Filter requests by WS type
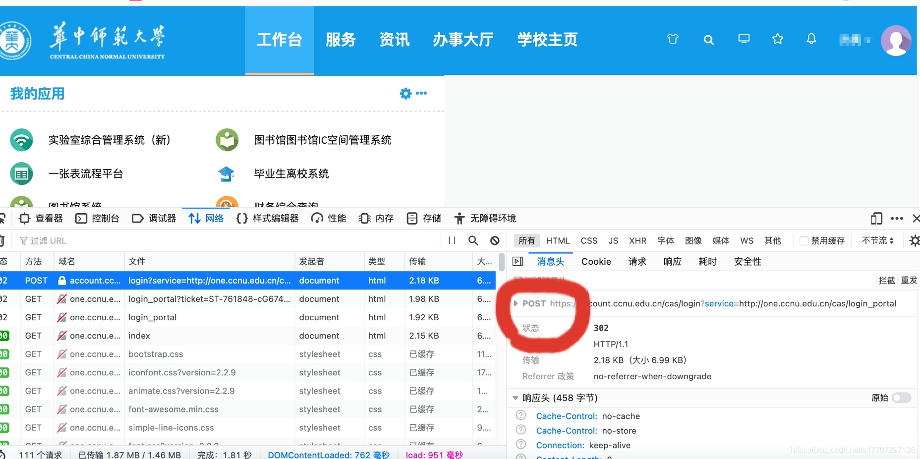The width and height of the screenshot is (920, 459). pyautogui.click(x=747, y=240)
